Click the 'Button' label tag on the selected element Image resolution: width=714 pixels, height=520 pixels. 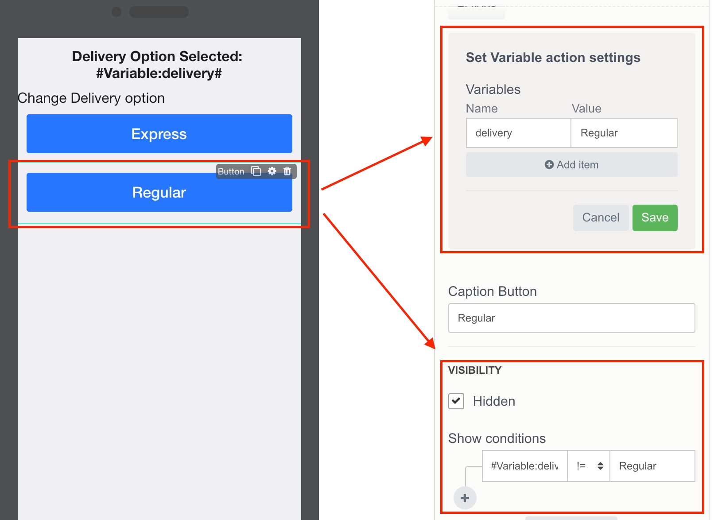click(x=231, y=171)
